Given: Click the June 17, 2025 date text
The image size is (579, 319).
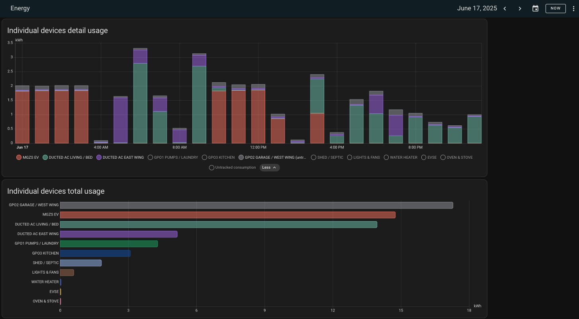Looking at the screenshot, I should (477, 8).
